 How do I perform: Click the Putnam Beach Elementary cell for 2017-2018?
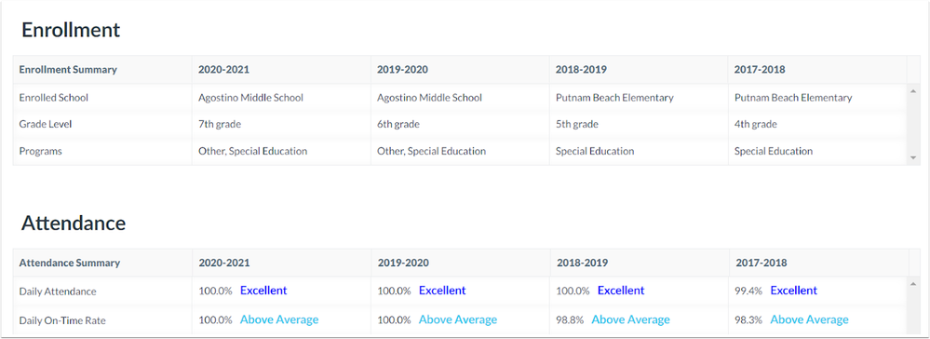(817, 98)
